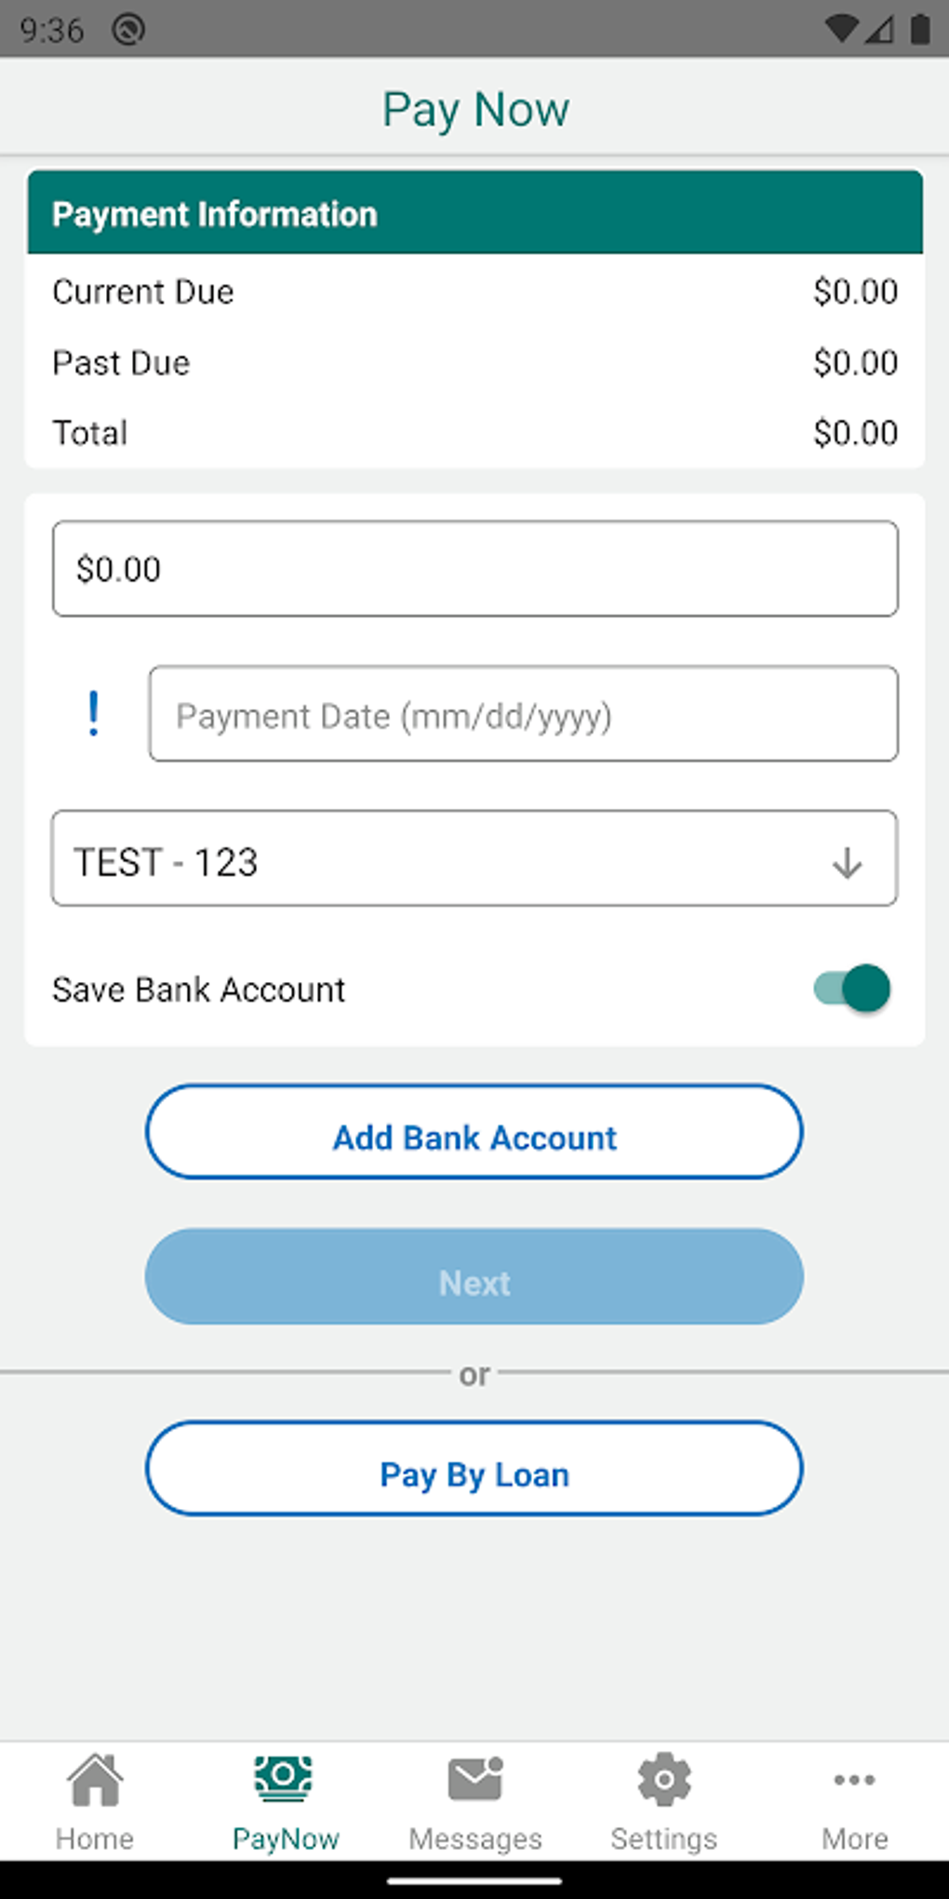Tap the blue exclamation info icon
This screenshot has height=1899, width=949.
click(93, 714)
